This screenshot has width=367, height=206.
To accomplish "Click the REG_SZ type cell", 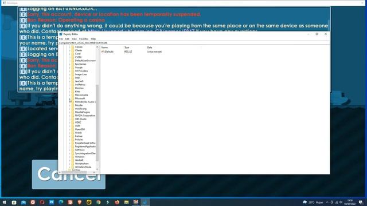I will tap(128, 51).
